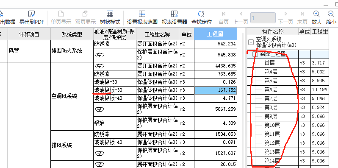The image size is (338, 168).
Task: Click the 系统类型 column header
Action: [72, 34]
